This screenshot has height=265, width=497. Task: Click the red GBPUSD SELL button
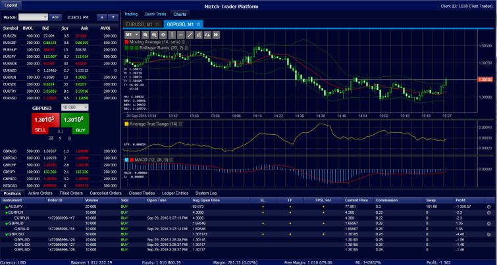[45, 124]
